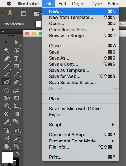Select the Eraser tool
The height and width of the screenshot is (166, 126).
tap(17, 82)
